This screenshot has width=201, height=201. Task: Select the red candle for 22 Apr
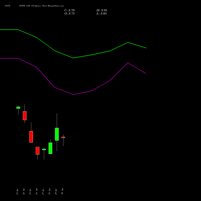click(x=25, y=116)
